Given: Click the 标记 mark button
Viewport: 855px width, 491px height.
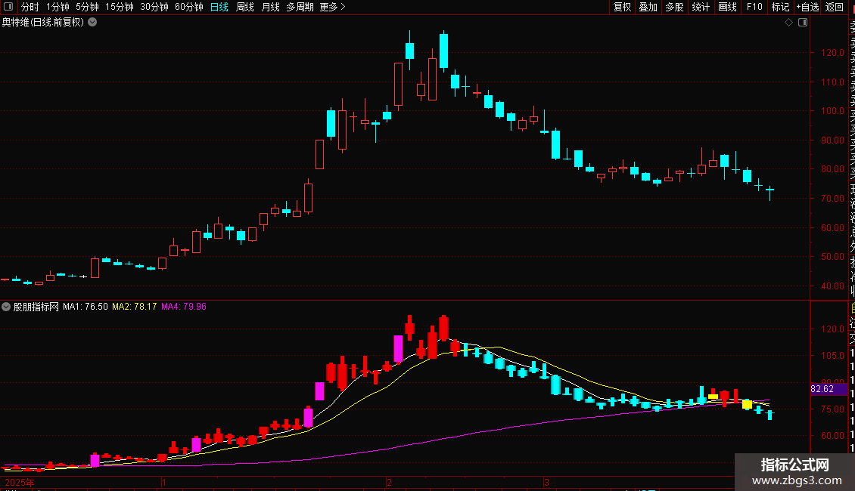Looking at the screenshot, I should pyautogui.click(x=780, y=7).
